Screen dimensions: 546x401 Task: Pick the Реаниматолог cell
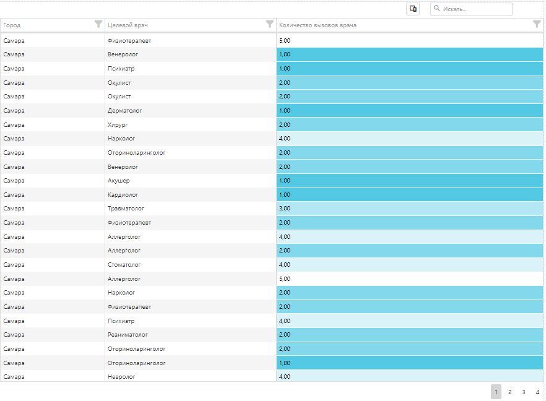pyautogui.click(x=128, y=335)
